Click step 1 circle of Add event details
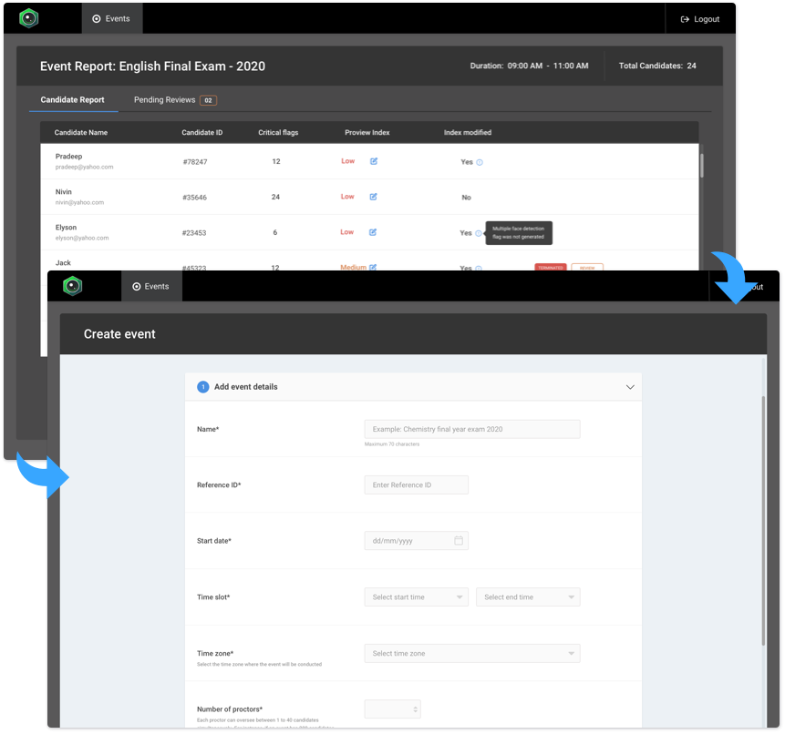This screenshot has height=734, width=785. tap(202, 387)
